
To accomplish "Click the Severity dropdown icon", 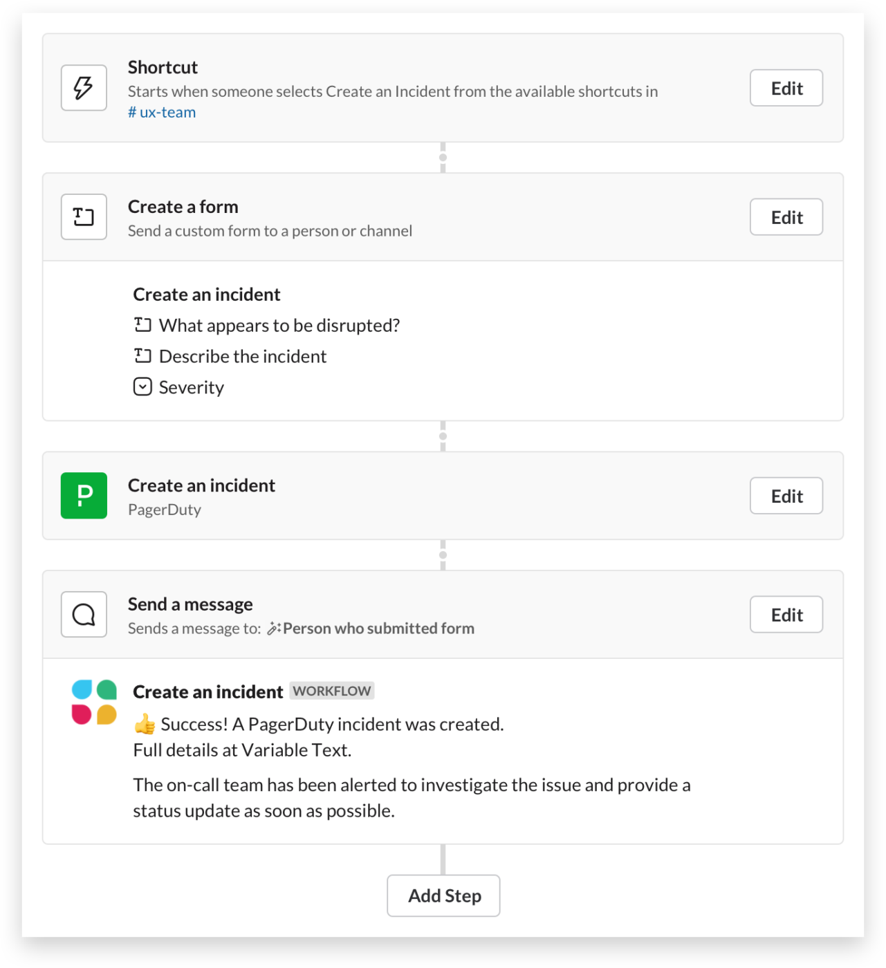I will [x=142, y=387].
